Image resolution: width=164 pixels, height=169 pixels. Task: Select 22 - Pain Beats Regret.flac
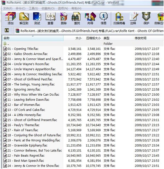coord(26,156)
